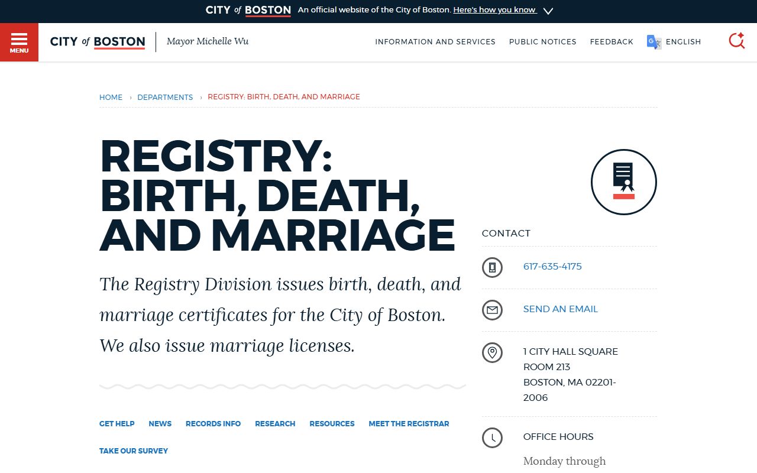Jump to Get Help section
Viewport: 757px width, 473px height.
[117, 424]
